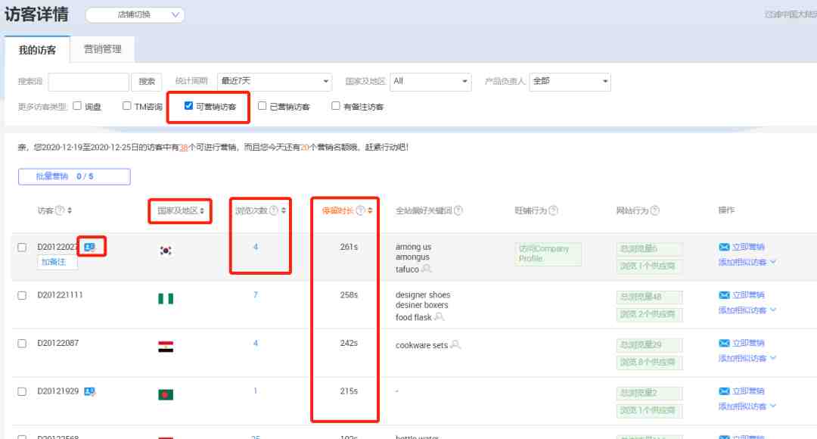Screen dimensions: 817x439
Task: Select visitor D20122087 row checkbox
Action: (x=22, y=344)
